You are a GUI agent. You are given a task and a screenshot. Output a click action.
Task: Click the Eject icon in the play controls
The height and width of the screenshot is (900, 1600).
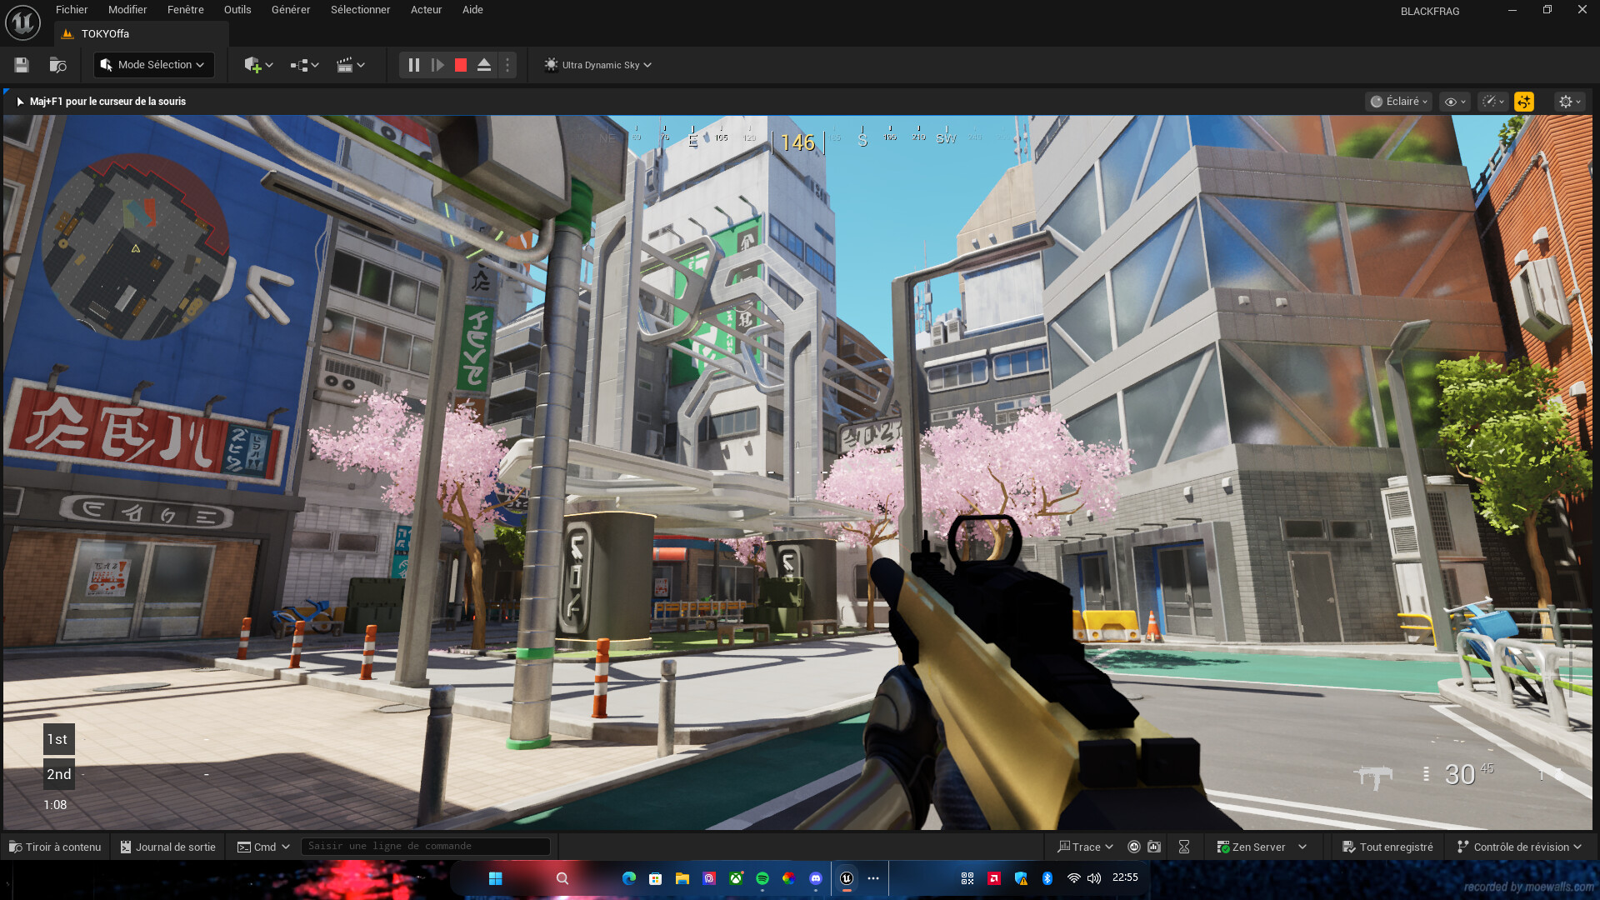484,65
